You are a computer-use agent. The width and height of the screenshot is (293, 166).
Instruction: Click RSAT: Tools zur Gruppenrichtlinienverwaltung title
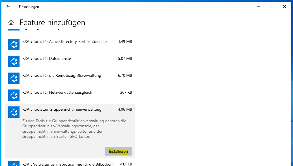[x=62, y=110]
